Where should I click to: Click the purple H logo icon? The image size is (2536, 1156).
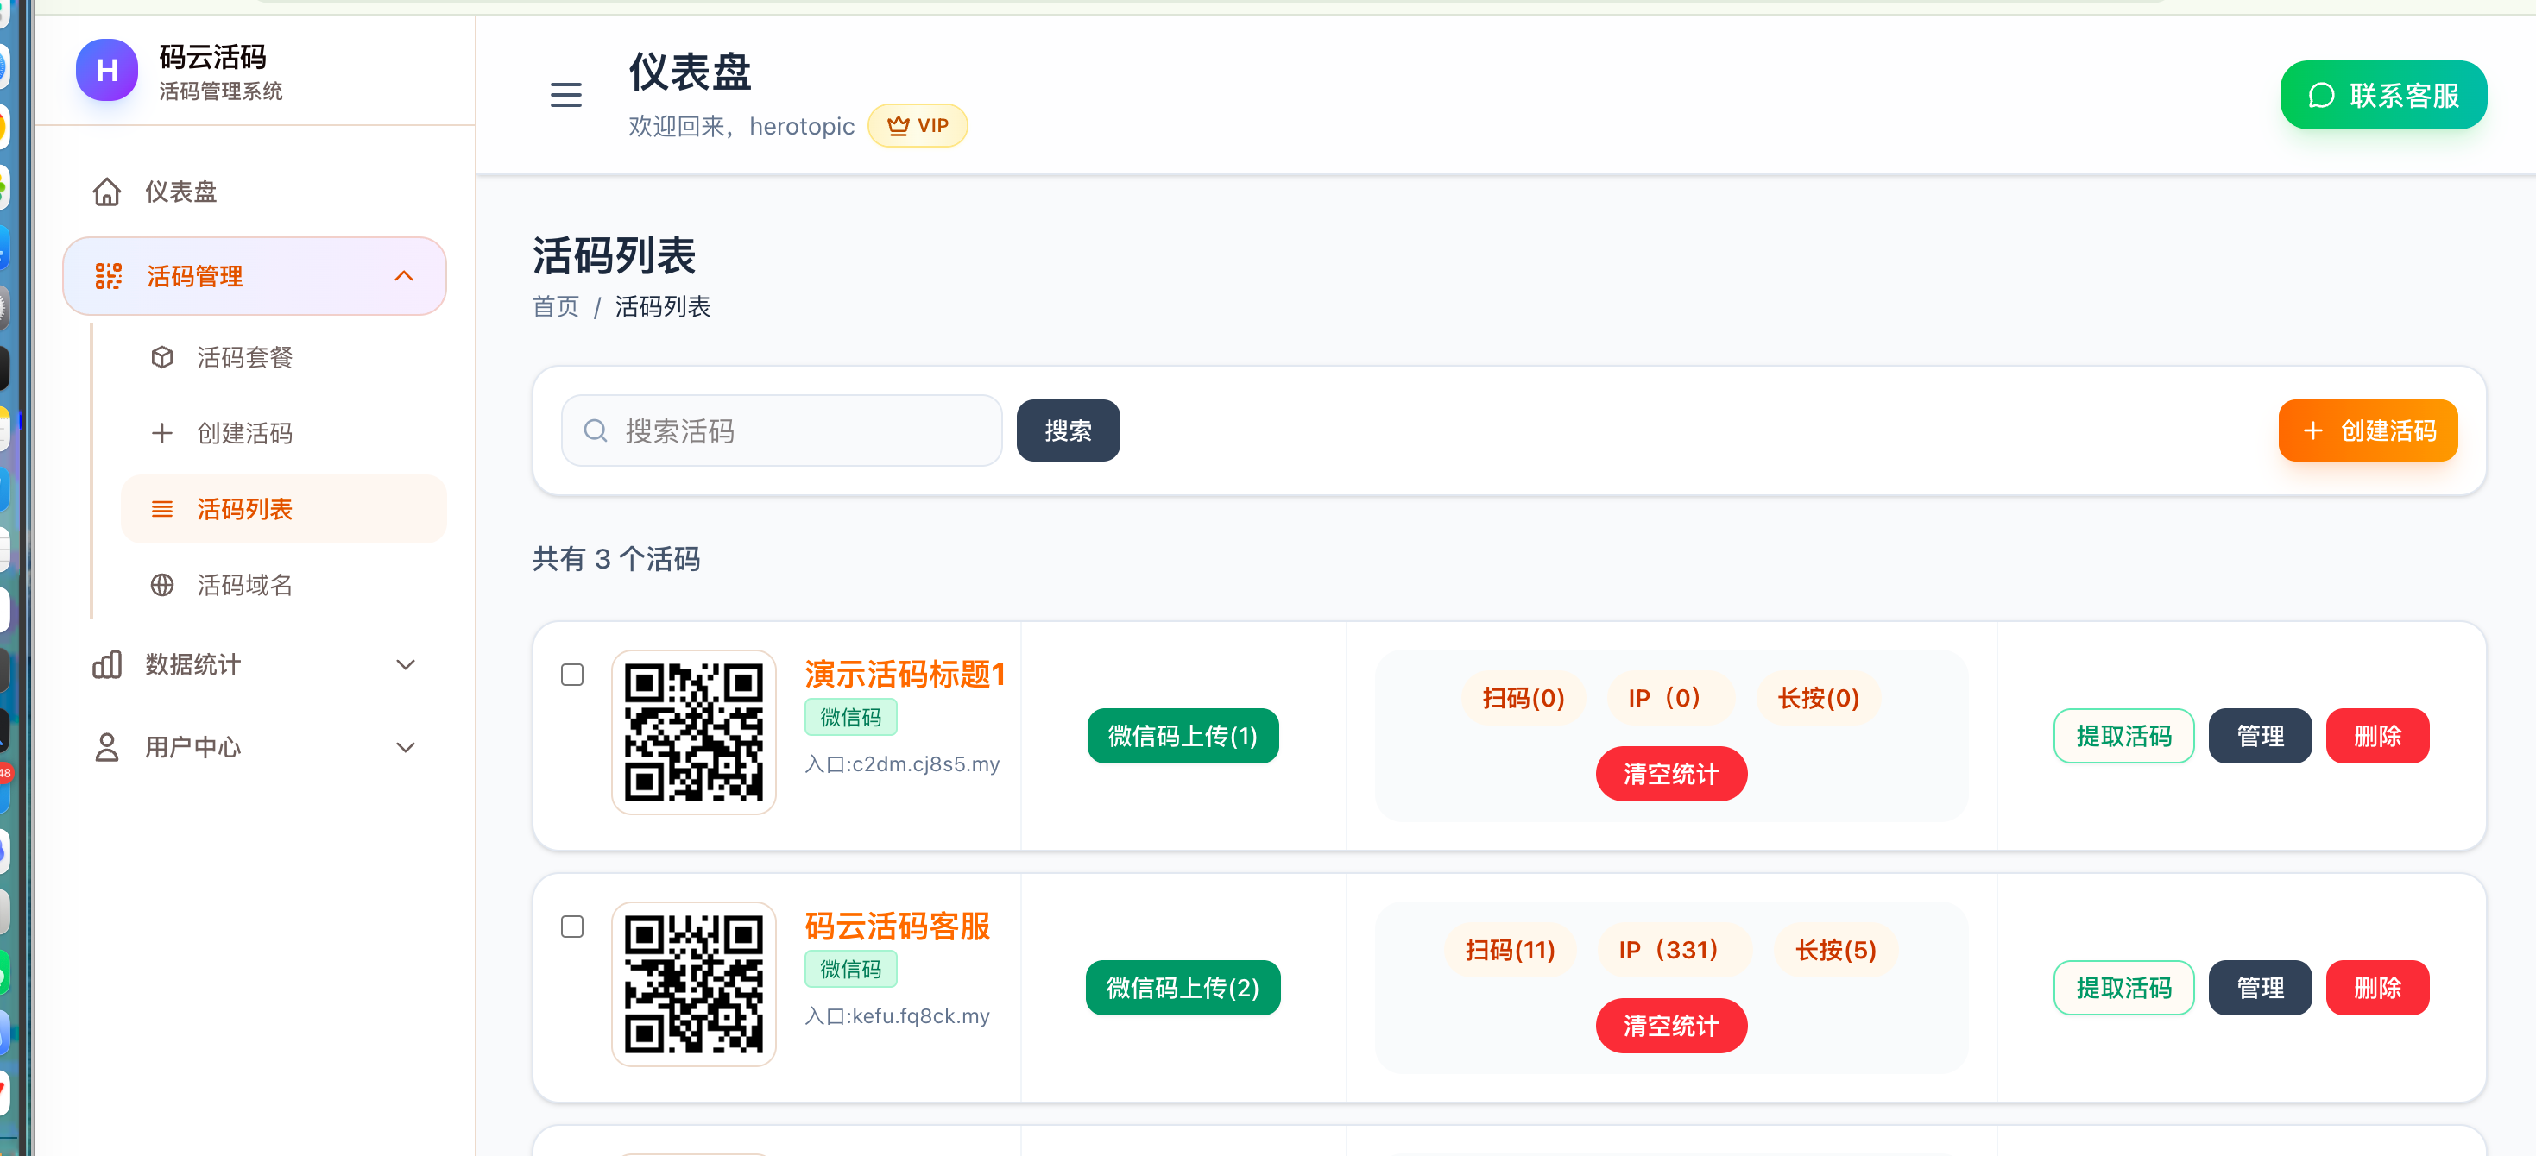[x=106, y=70]
